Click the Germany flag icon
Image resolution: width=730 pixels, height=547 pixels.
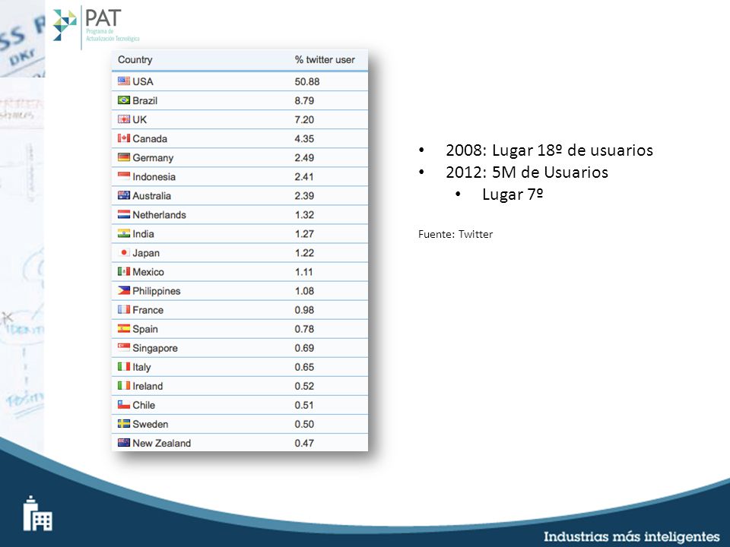(x=124, y=157)
